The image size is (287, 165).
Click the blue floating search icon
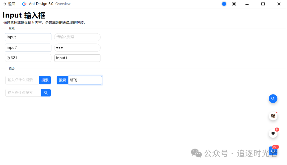[x=273, y=98]
